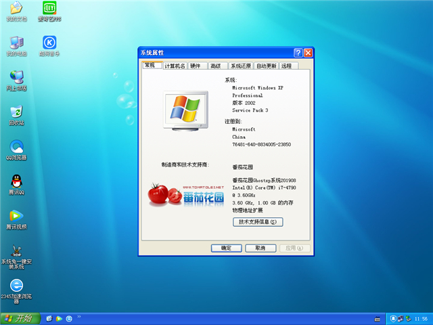Expand the quick launch chevron
The width and height of the screenshot is (433, 325).
pos(79,316)
